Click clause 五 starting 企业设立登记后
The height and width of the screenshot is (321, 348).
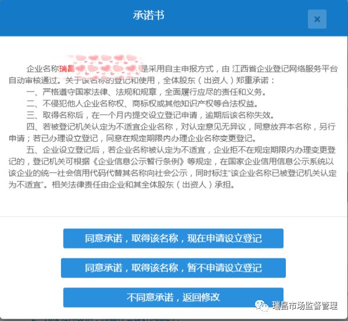(173, 167)
